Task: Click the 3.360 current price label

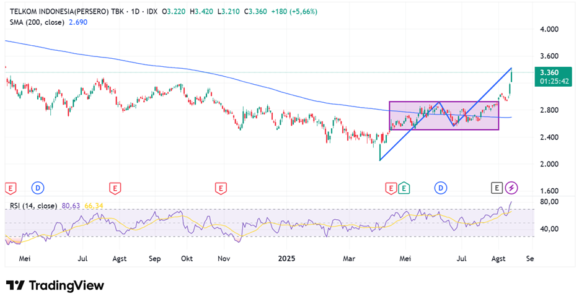Action: tap(550, 72)
